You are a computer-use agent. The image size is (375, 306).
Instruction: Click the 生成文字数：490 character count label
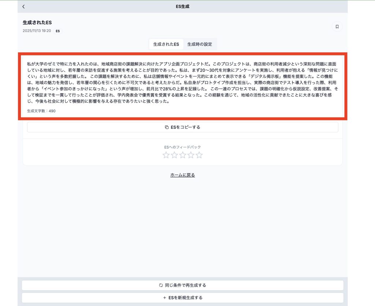pyautogui.click(x=41, y=111)
